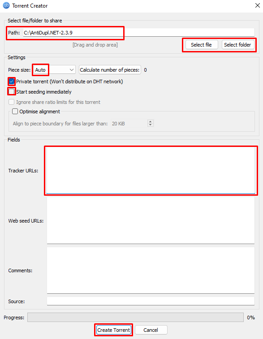Click the Path input field
The height and width of the screenshot is (339, 263).
(x=138, y=33)
